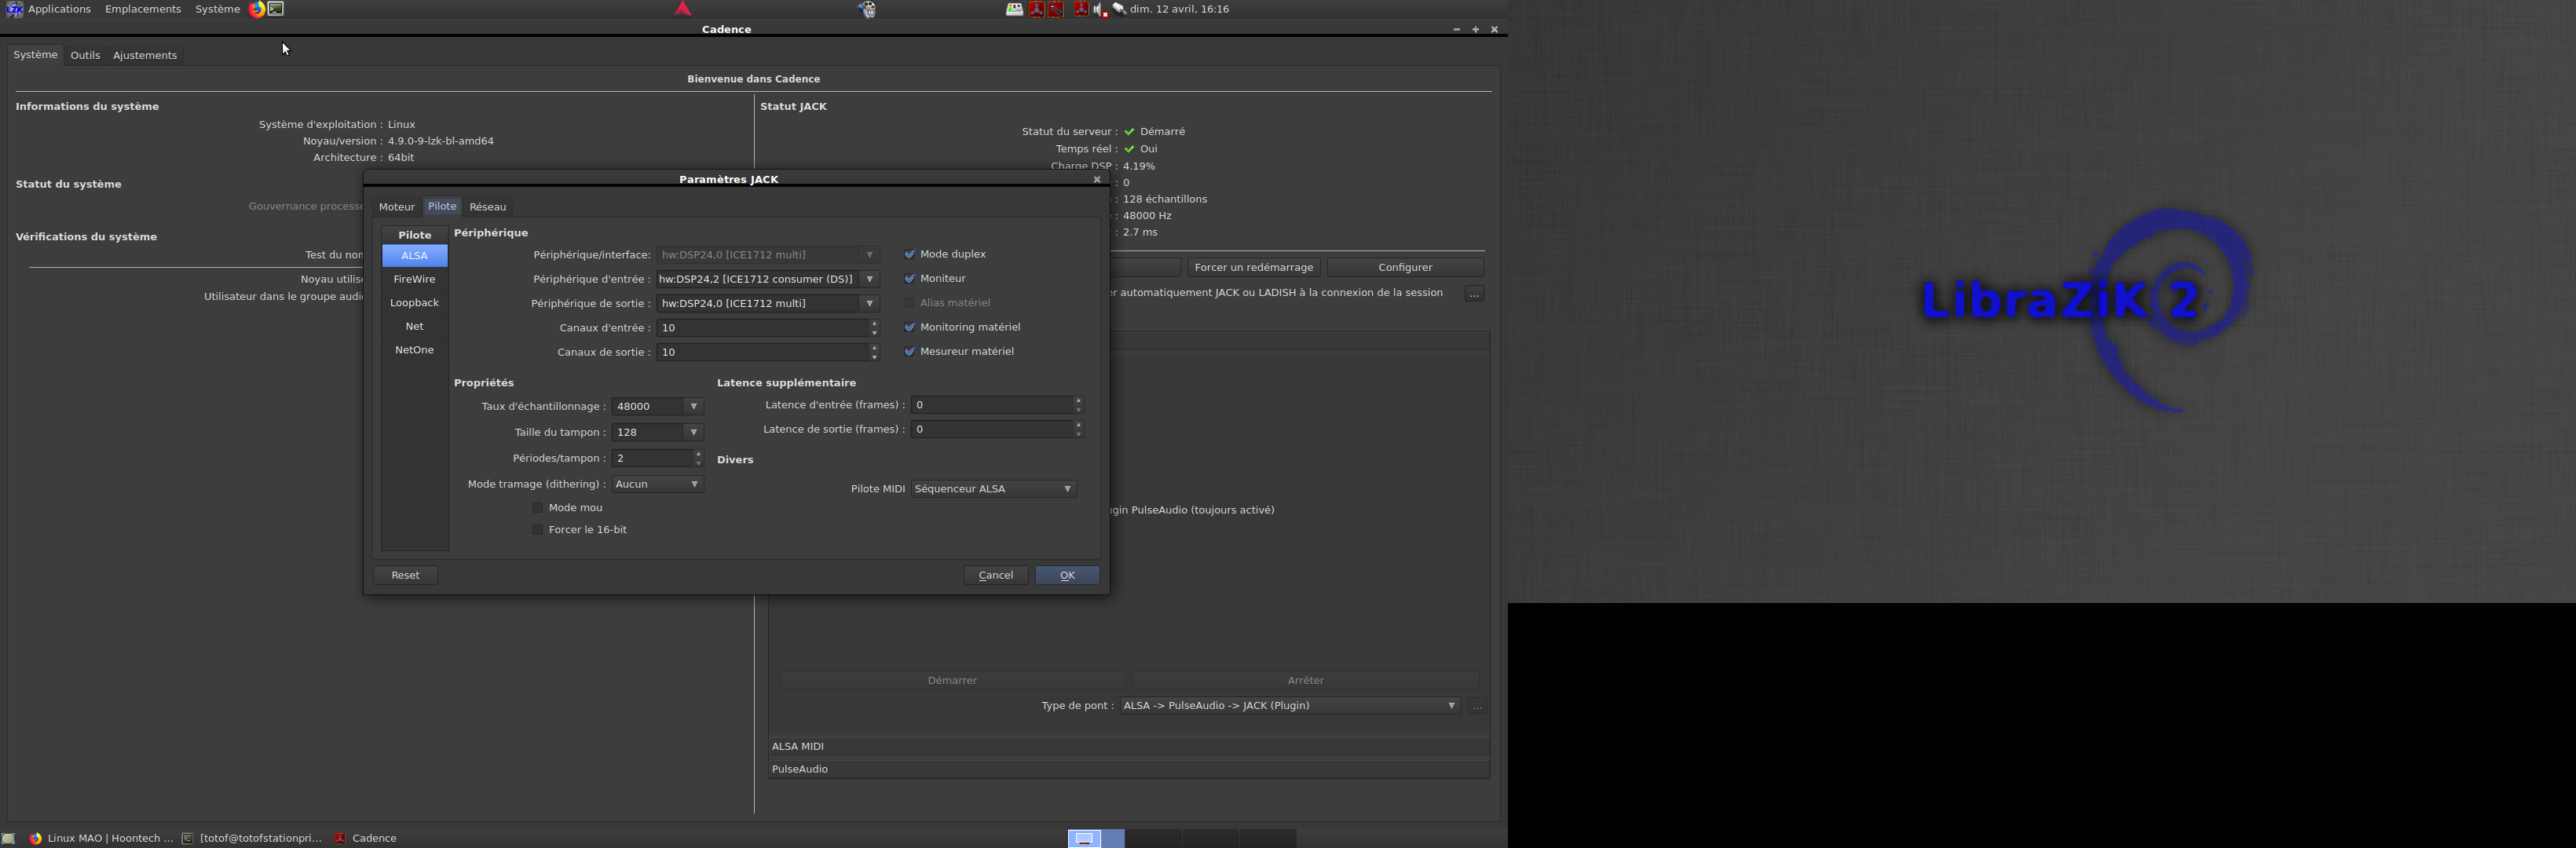Open the network connection tray icon
Viewport: 2576px width, 848px height.
pos(1119,9)
